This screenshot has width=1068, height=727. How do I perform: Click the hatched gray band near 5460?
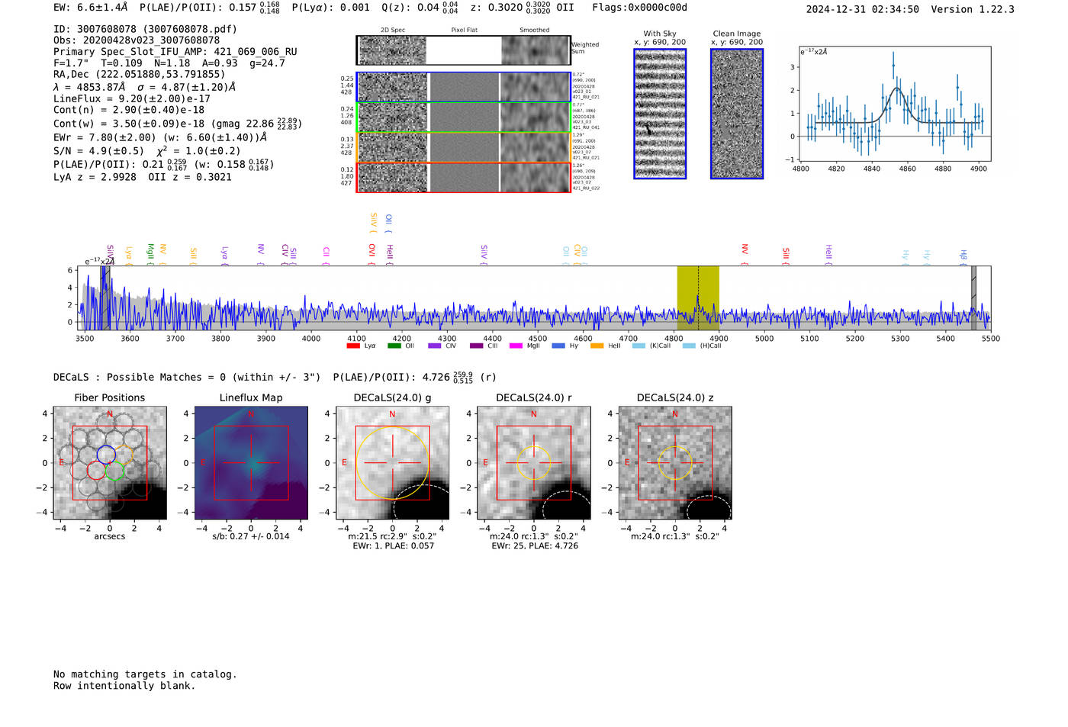click(x=973, y=298)
